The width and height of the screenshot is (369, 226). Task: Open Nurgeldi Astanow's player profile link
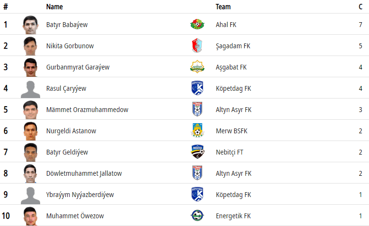(x=70, y=131)
